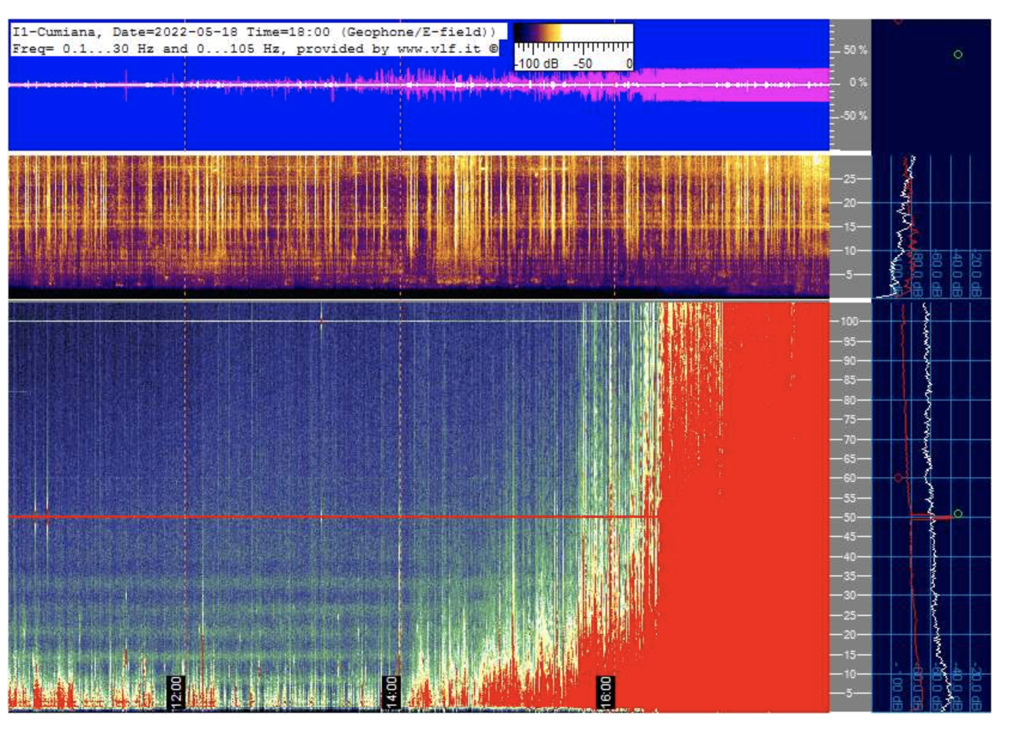The image size is (1015, 732).
Task: Select the 12:00 time marker
Action: (176, 693)
